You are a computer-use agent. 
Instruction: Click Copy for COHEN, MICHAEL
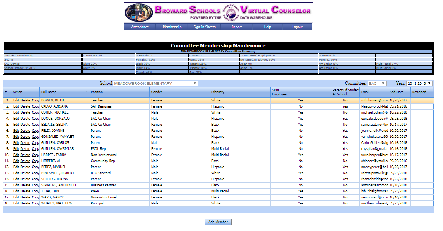click(36, 112)
